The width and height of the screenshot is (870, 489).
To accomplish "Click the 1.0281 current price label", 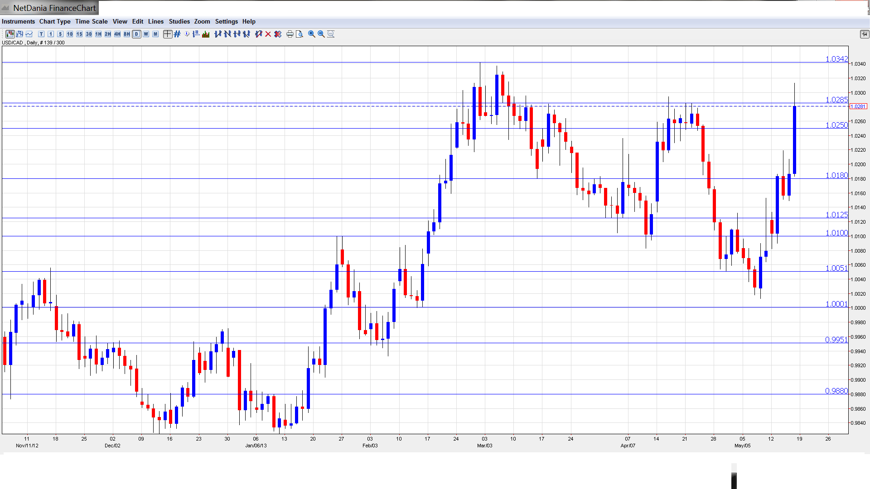I will click(x=858, y=106).
